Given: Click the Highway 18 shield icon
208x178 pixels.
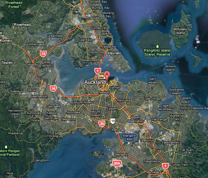Looking at the screenshot, I should 43,54.
